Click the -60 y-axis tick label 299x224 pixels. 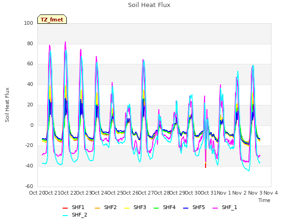[x=29, y=186]
